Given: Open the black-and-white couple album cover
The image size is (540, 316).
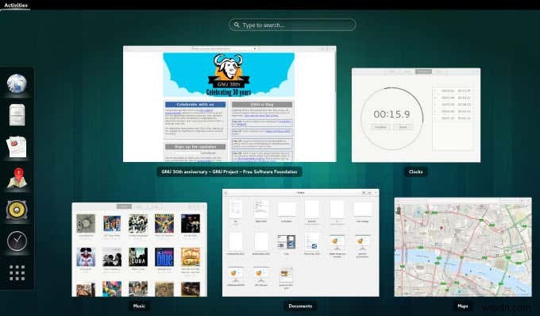Looking at the screenshot, I should [x=112, y=256].
